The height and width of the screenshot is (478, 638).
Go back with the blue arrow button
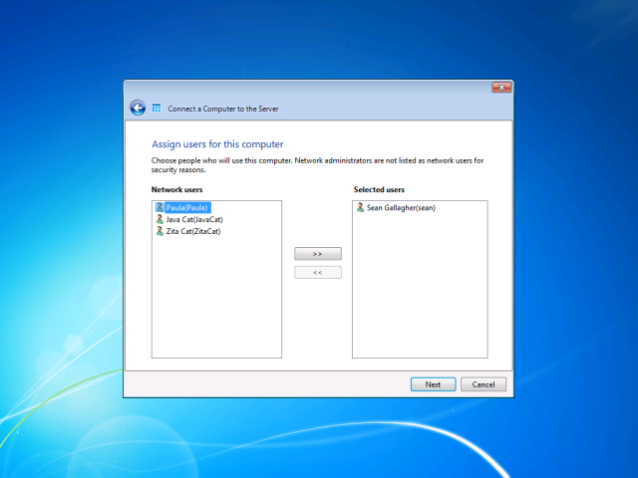138,109
